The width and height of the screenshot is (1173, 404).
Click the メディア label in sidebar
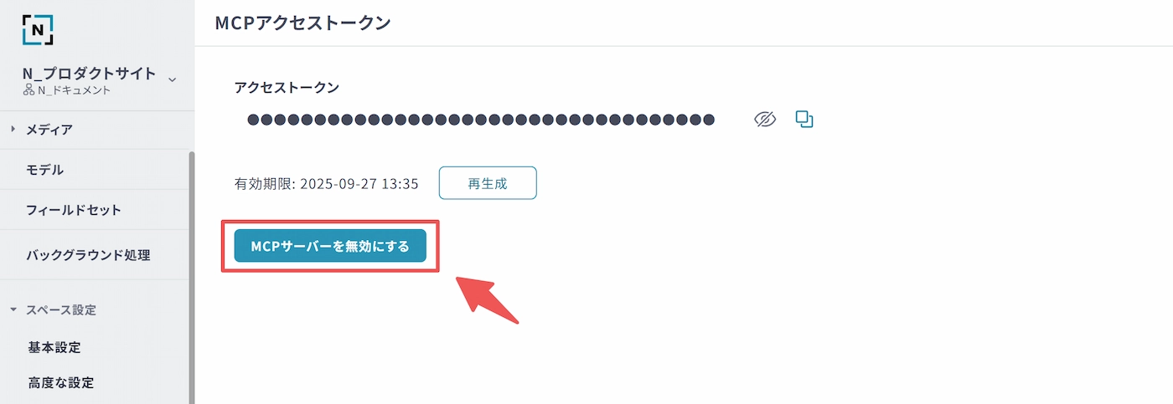coord(49,130)
